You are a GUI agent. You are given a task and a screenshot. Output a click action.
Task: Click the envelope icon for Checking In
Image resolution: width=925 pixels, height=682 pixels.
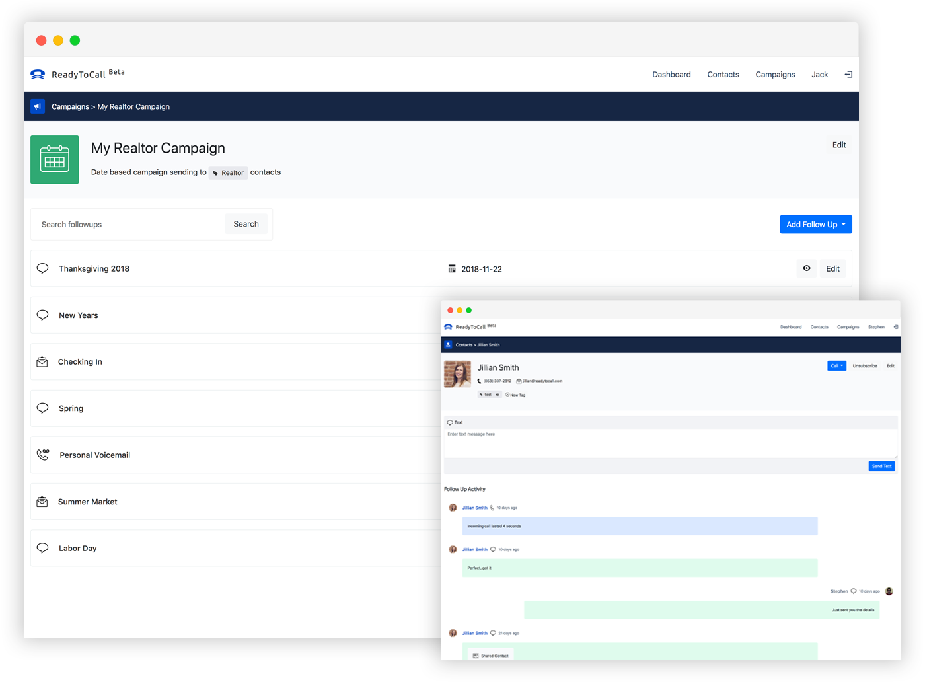pyautogui.click(x=42, y=362)
